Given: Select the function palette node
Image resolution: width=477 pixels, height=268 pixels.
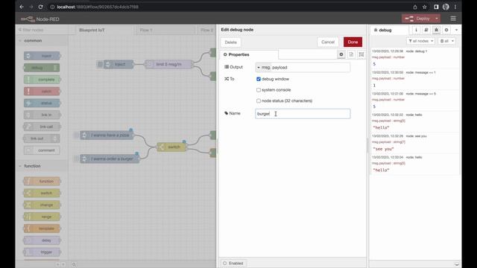Looking at the screenshot, I should point(42,181).
